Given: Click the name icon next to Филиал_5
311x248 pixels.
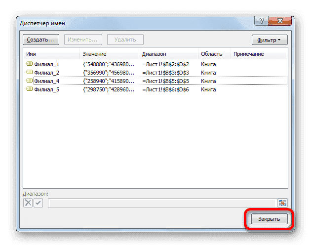Looking at the screenshot, I should [x=29, y=89].
